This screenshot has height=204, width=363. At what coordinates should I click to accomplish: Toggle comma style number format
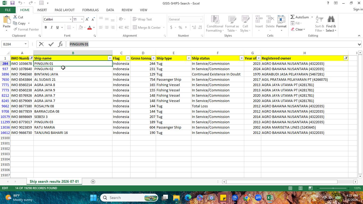coord(186,27)
